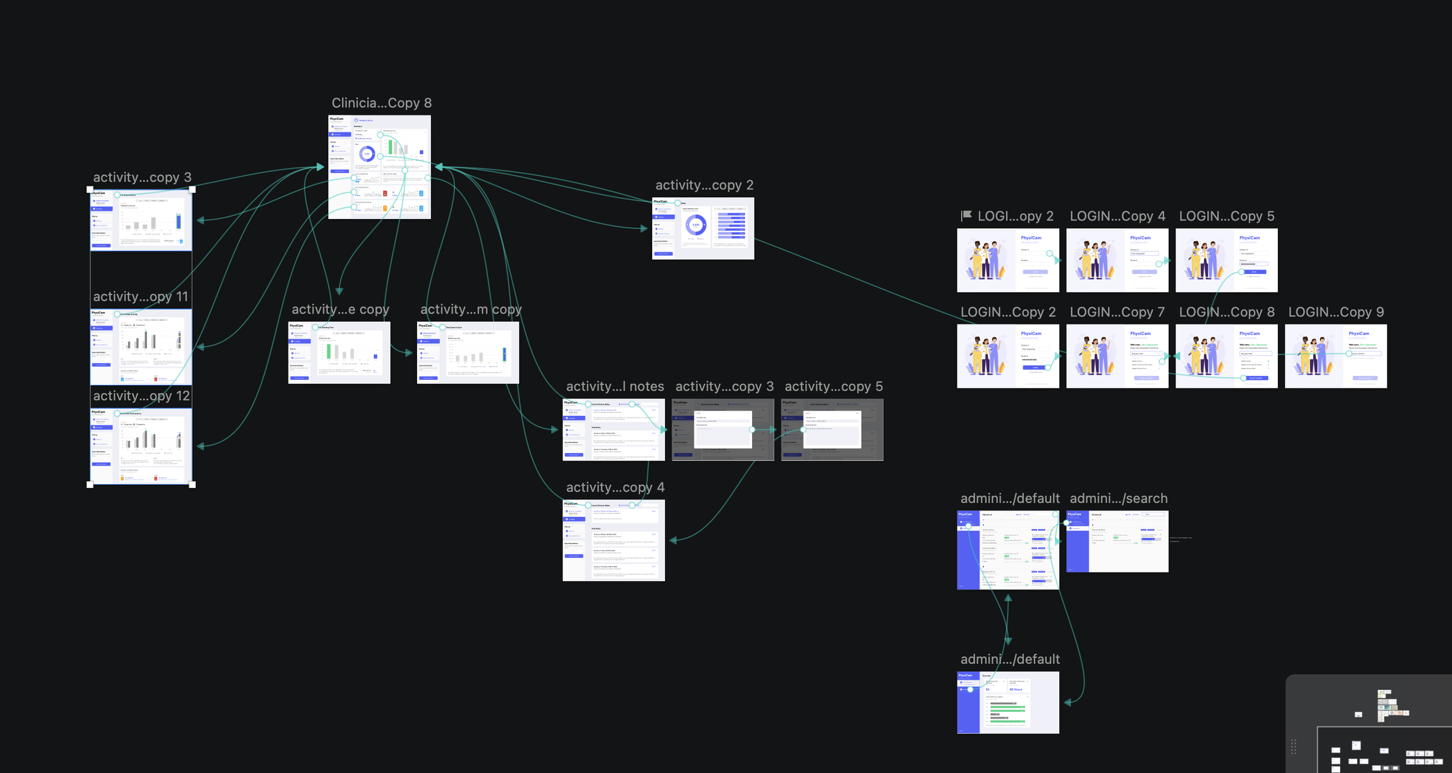
Task: Click the activity...l notes artboard title
Action: tap(614, 386)
